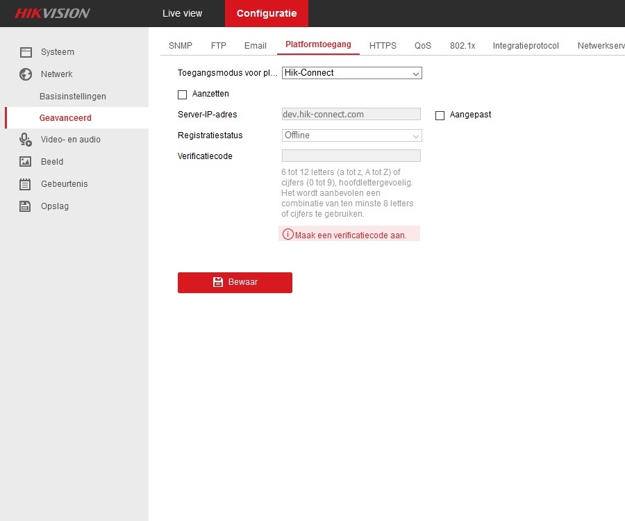The width and height of the screenshot is (625, 521).
Task: Open the HTTPS tab
Action: [383, 46]
